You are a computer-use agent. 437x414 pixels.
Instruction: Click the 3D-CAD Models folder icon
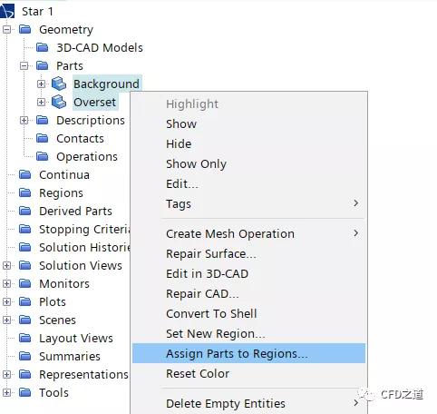[43, 47]
